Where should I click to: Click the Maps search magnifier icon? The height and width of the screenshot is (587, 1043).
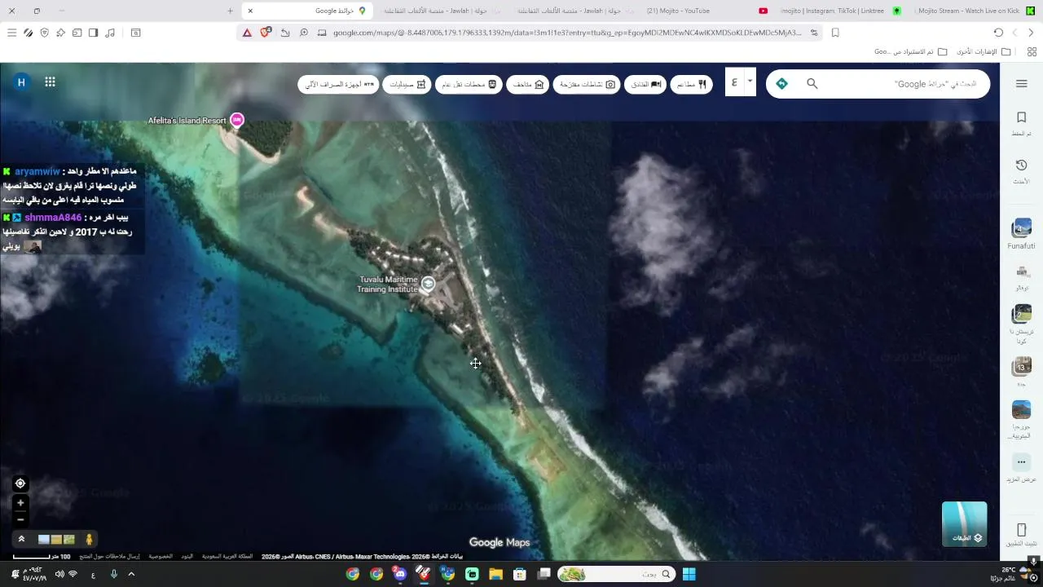[x=812, y=84]
